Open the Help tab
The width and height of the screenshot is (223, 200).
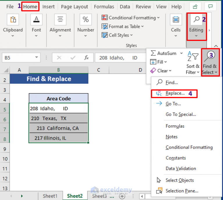[176, 6]
